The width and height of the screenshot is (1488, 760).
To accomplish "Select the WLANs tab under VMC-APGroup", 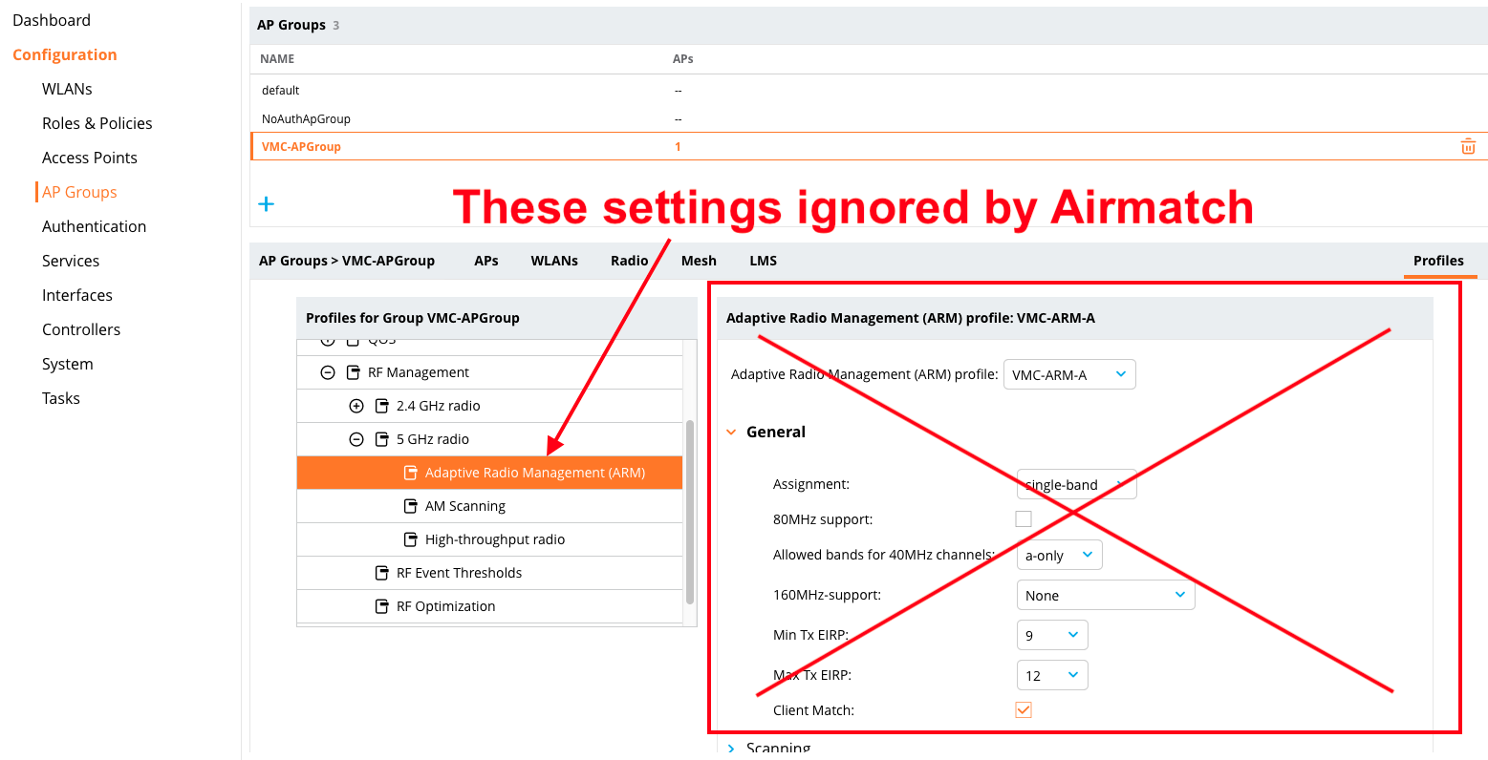I will point(554,260).
